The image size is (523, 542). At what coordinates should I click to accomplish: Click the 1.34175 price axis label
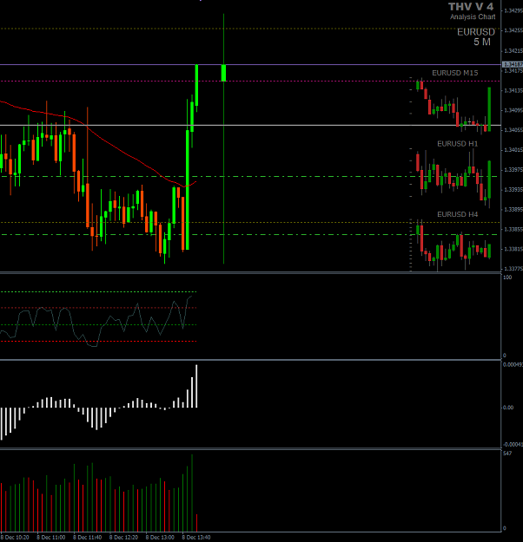point(513,71)
